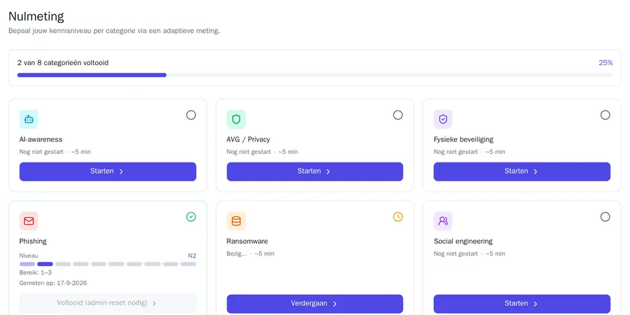Start the AVG / Privacy assessment

pyautogui.click(x=315, y=171)
